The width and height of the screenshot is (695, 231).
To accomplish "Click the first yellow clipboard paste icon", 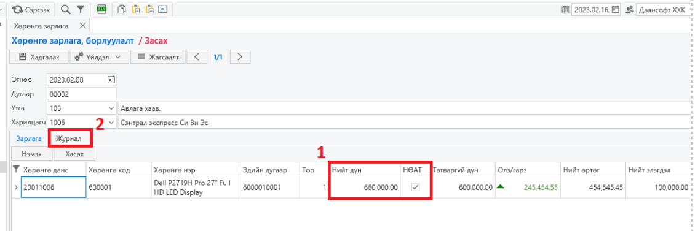I will click(x=136, y=9).
